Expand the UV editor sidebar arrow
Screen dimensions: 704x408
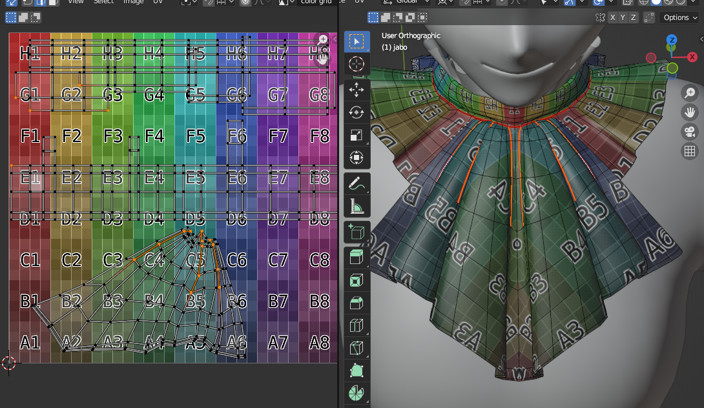[x=335, y=39]
